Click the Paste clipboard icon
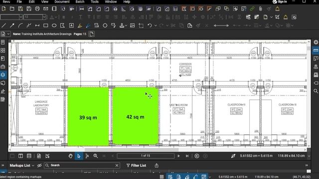The width and height of the screenshot is (319, 179). click(189, 25)
